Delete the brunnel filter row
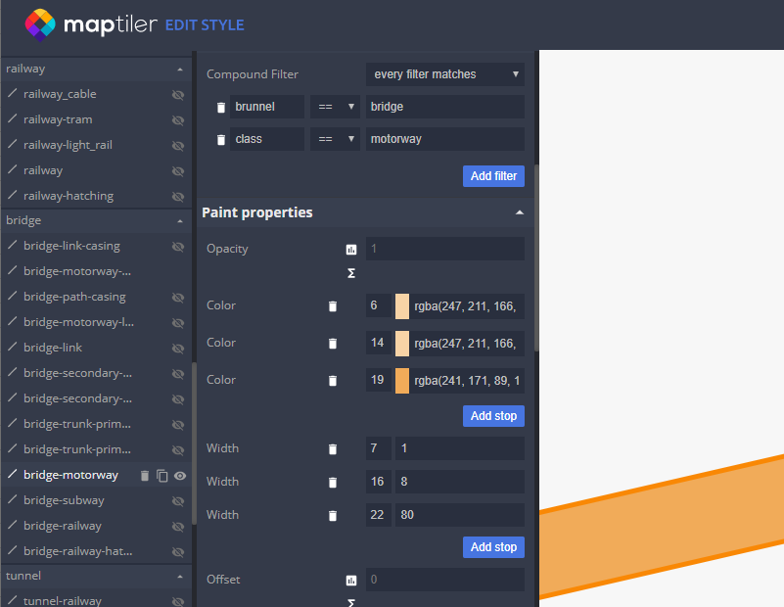The width and height of the screenshot is (784, 607). (221, 107)
